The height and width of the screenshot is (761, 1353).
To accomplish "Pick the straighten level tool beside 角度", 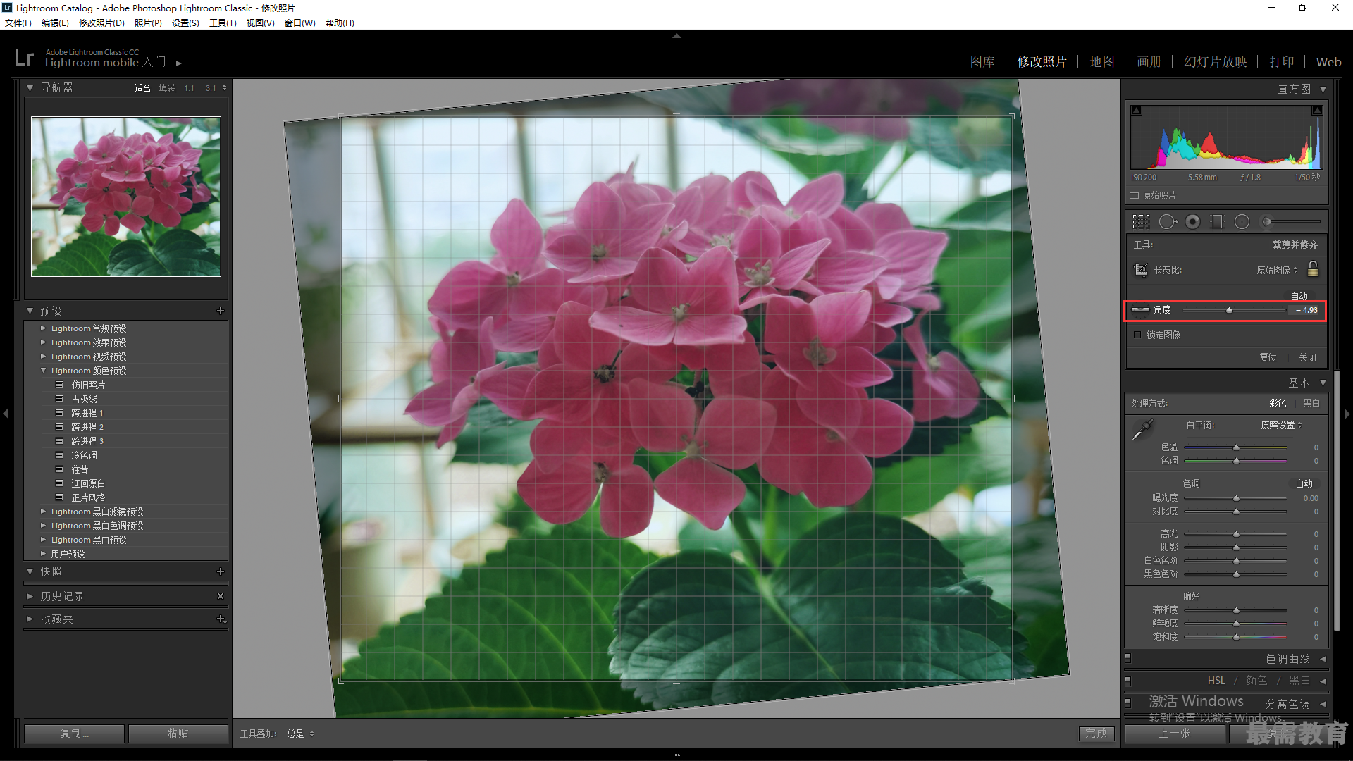I will pyautogui.click(x=1140, y=310).
